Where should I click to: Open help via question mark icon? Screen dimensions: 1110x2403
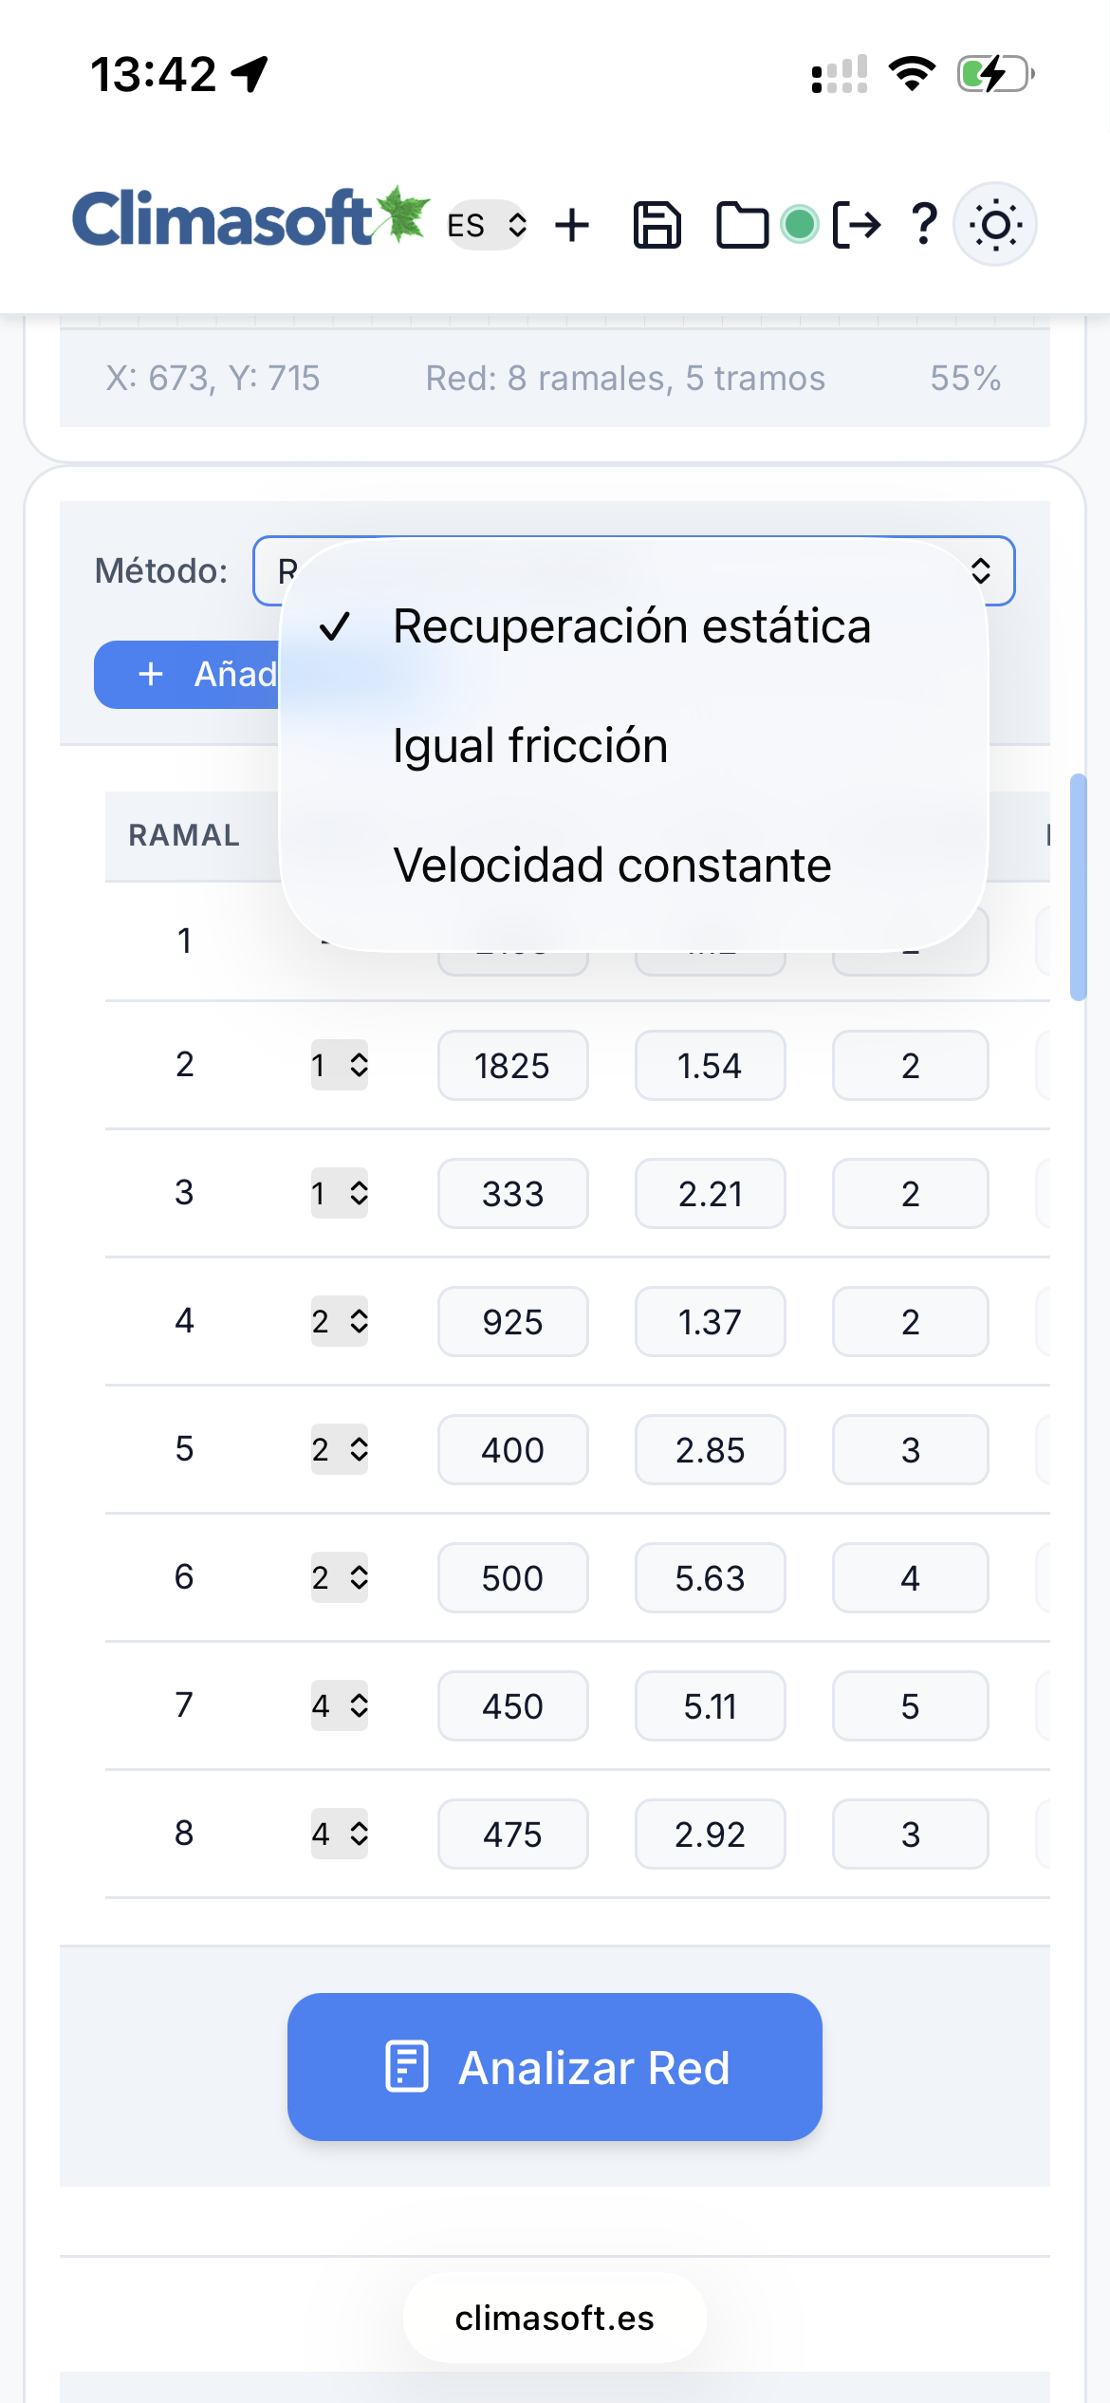click(923, 226)
